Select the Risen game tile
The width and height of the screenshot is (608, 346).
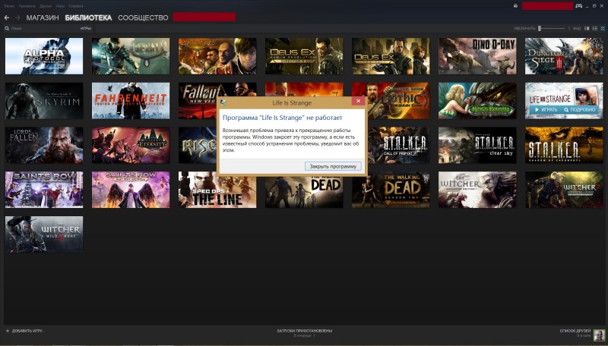[x=197, y=145]
